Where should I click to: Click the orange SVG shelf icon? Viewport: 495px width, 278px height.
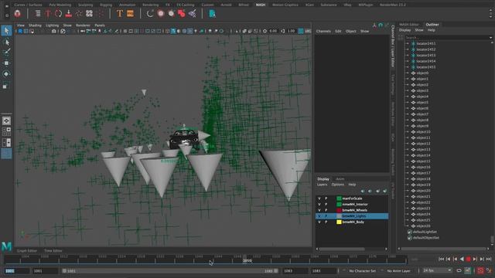pyautogui.click(x=130, y=14)
